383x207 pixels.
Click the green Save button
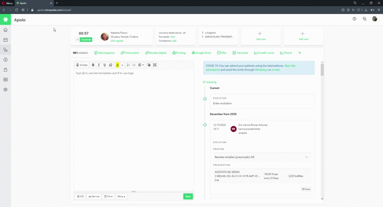188,196
